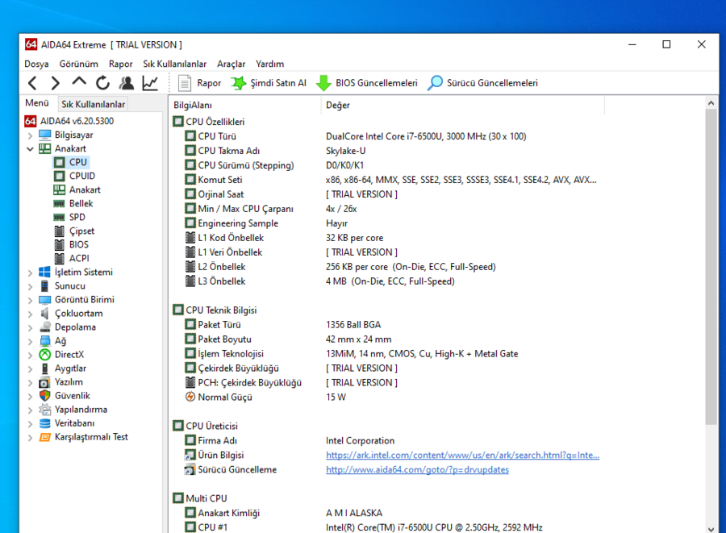
Task: Open the Intel ark product link
Action: (x=462, y=456)
